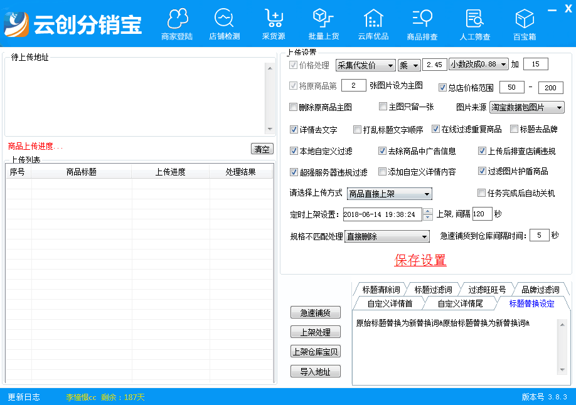The height and width of the screenshot is (405, 576).
Task: Click the 清空 clear button
Action: pyautogui.click(x=262, y=149)
